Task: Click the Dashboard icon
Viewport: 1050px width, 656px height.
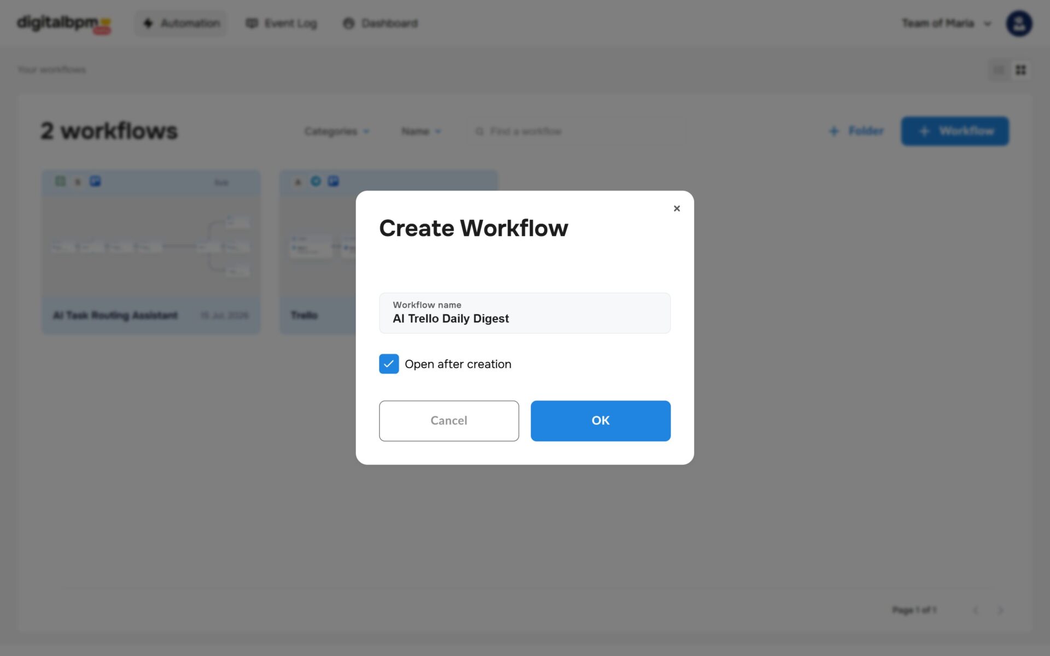Action: [348, 24]
